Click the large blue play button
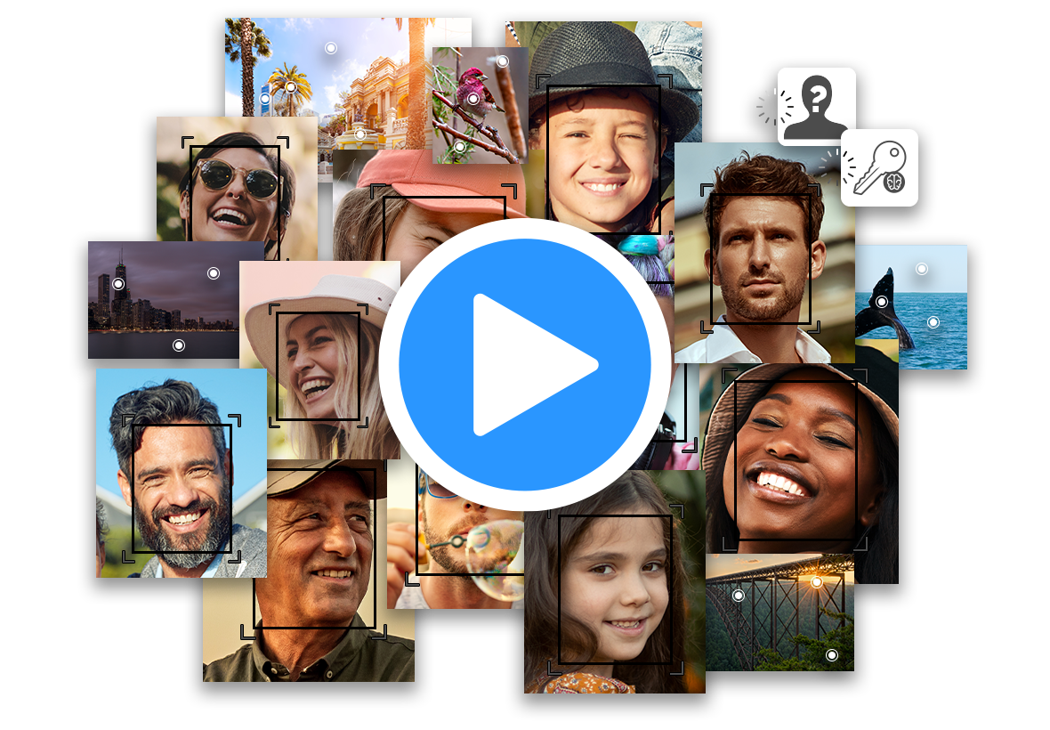 (x=525, y=364)
